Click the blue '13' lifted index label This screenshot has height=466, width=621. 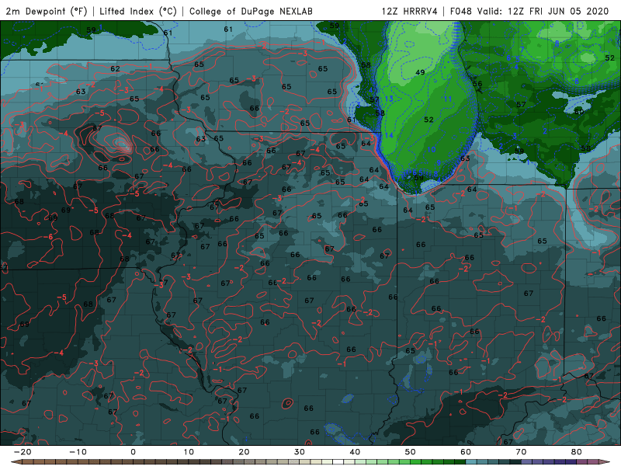pos(389,99)
